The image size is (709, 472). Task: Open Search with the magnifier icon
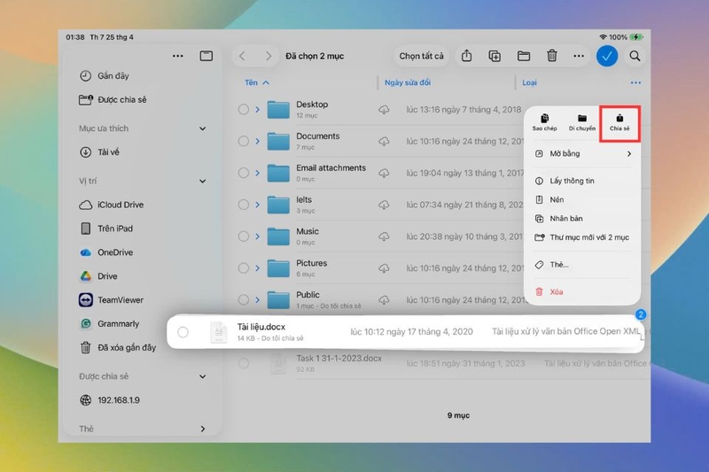635,56
